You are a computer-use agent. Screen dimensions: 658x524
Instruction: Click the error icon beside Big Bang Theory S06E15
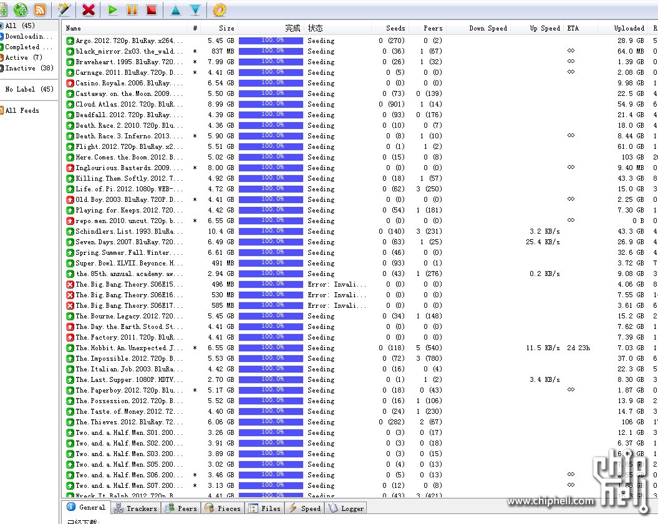click(x=70, y=284)
